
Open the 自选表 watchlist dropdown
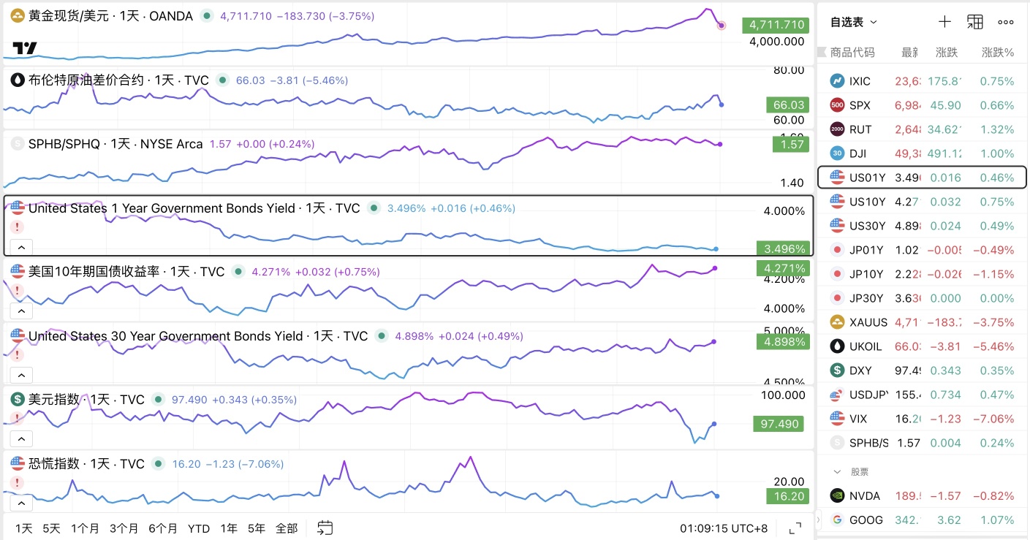click(853, 22)
